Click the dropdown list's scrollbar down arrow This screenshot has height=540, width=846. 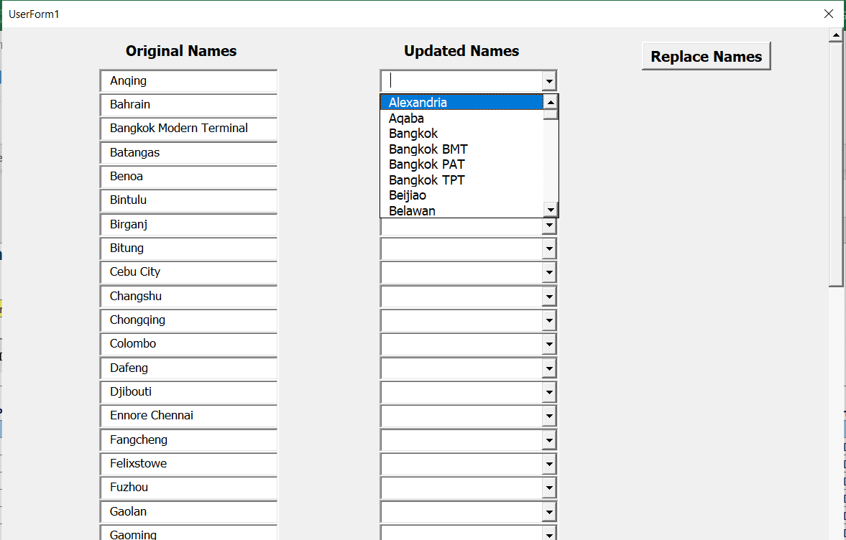tap(551, 209)
